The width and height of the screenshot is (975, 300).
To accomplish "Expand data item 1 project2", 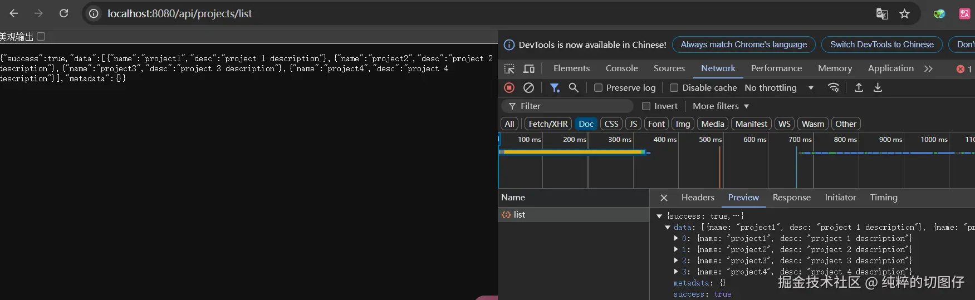I will [676, 249].
